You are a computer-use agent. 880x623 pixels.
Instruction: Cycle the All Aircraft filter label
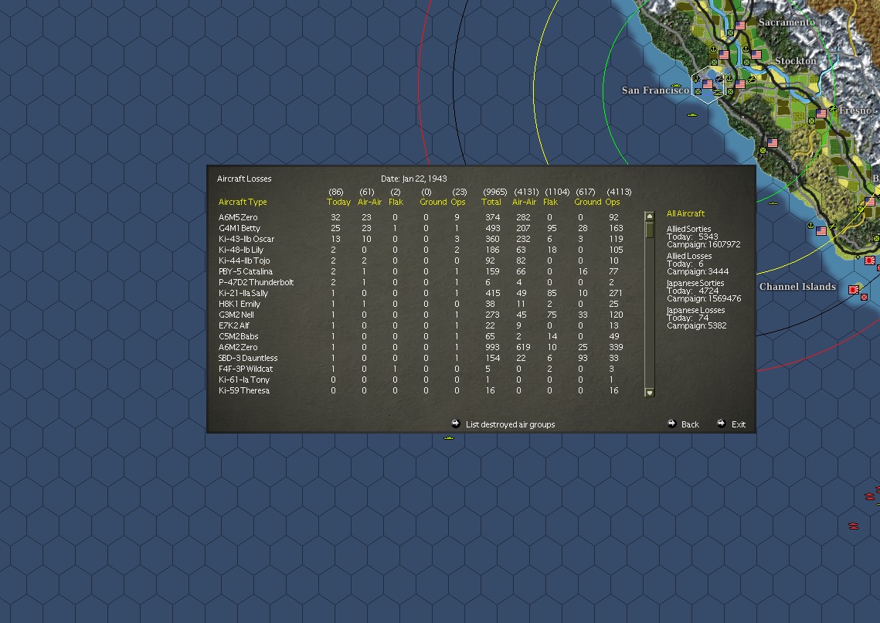685,213
